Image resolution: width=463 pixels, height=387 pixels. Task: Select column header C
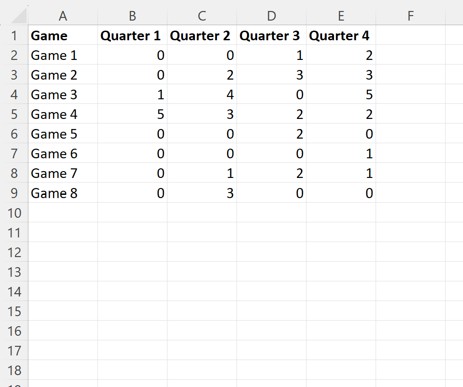coord(202,16)
